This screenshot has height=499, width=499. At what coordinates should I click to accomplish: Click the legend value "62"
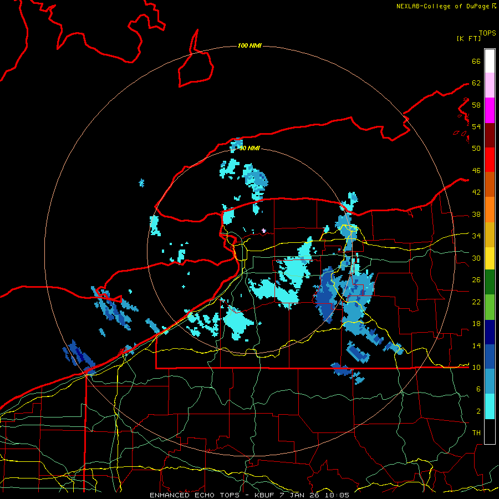click(476, 83)
